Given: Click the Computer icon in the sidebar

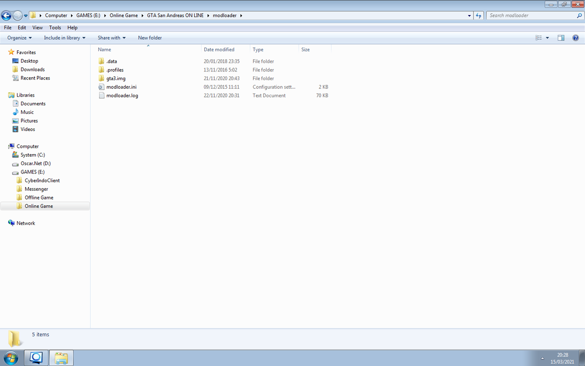Looking at the screenshot, I should click(11, 146).
